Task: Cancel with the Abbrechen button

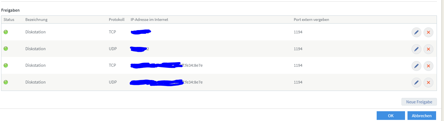Action: click(421, 116)
